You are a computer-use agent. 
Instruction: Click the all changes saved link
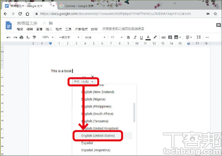(x=123, y=29)
